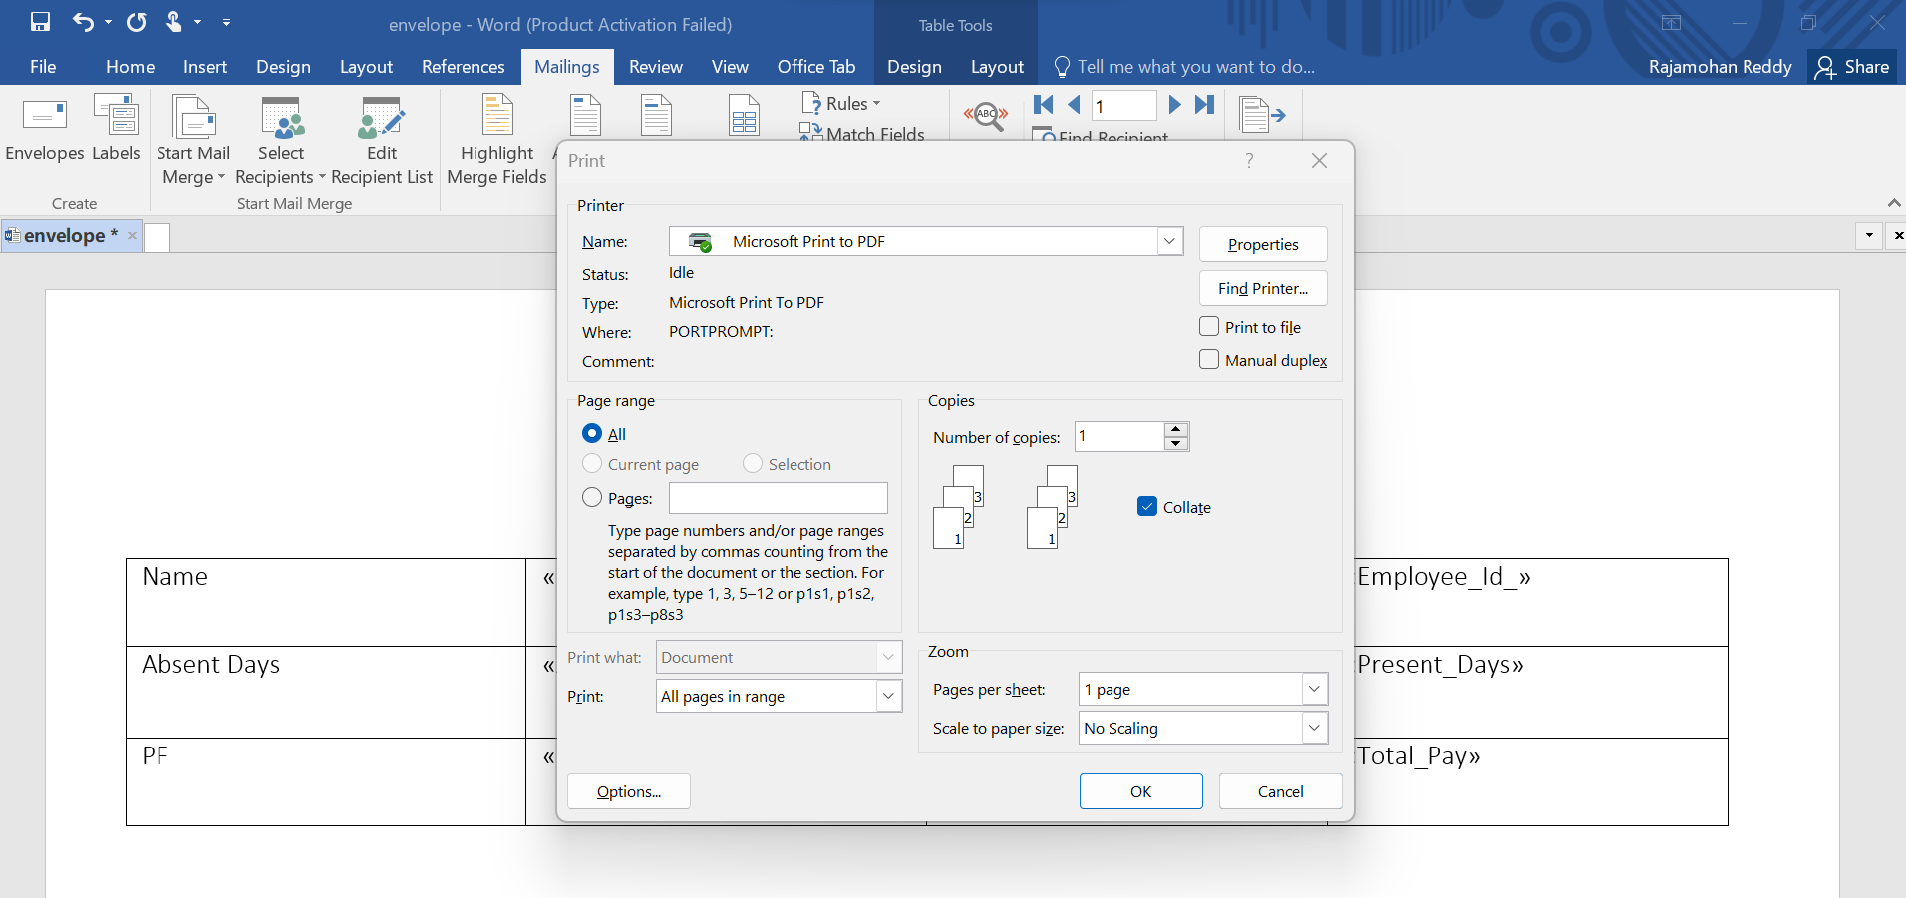Click the Number of copies field
Viewport: 1906px width, 898px height.
(1120, 436)
